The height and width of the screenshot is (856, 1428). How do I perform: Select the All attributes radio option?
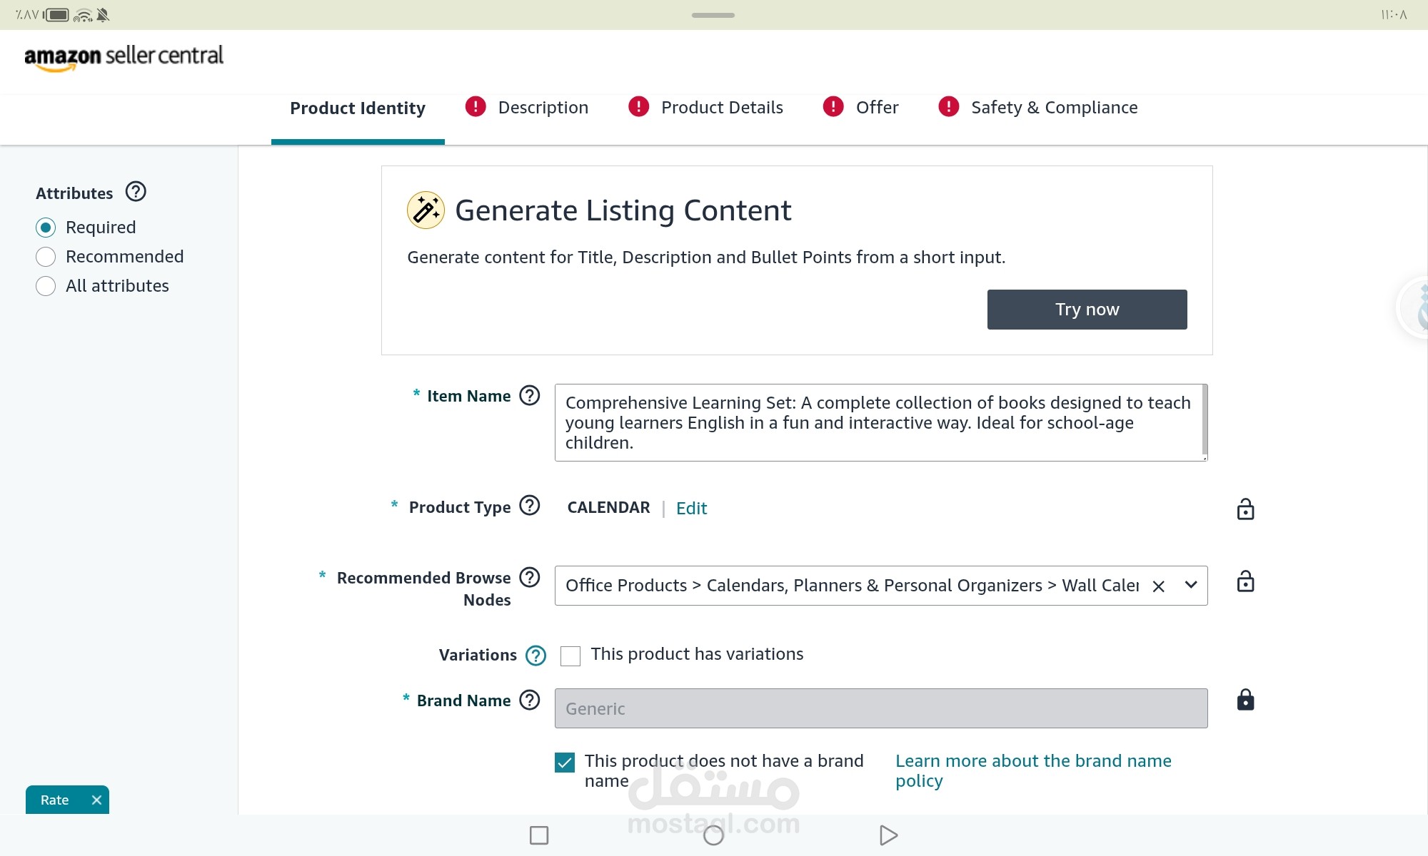[x=46, y=286]
